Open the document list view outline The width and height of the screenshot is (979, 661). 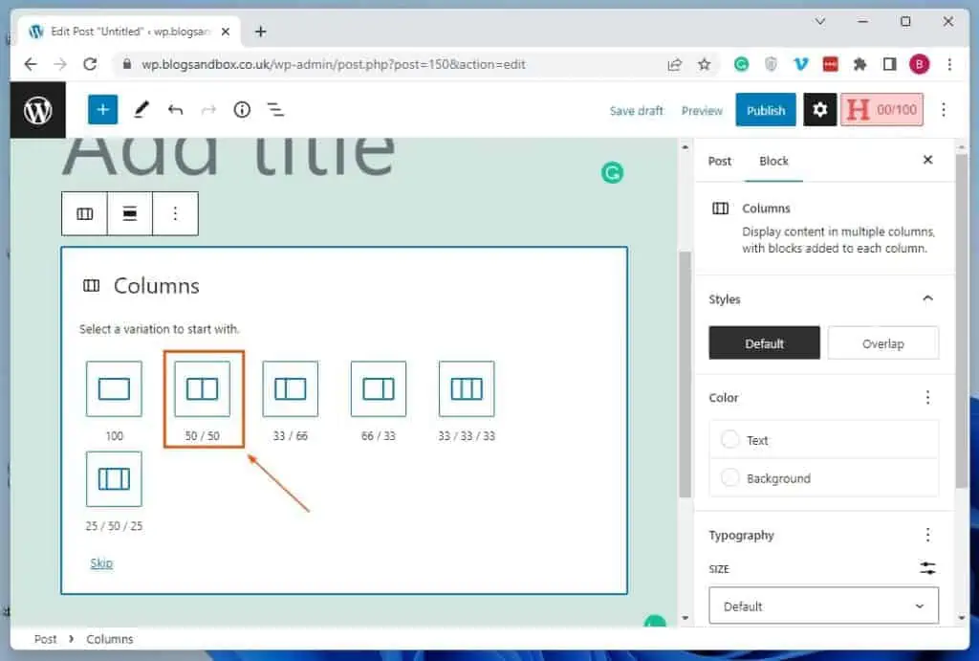point(275,109)
